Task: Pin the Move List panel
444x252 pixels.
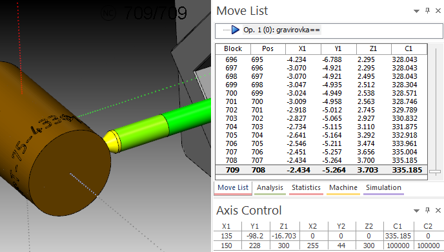Action: [x=428, y=11]
